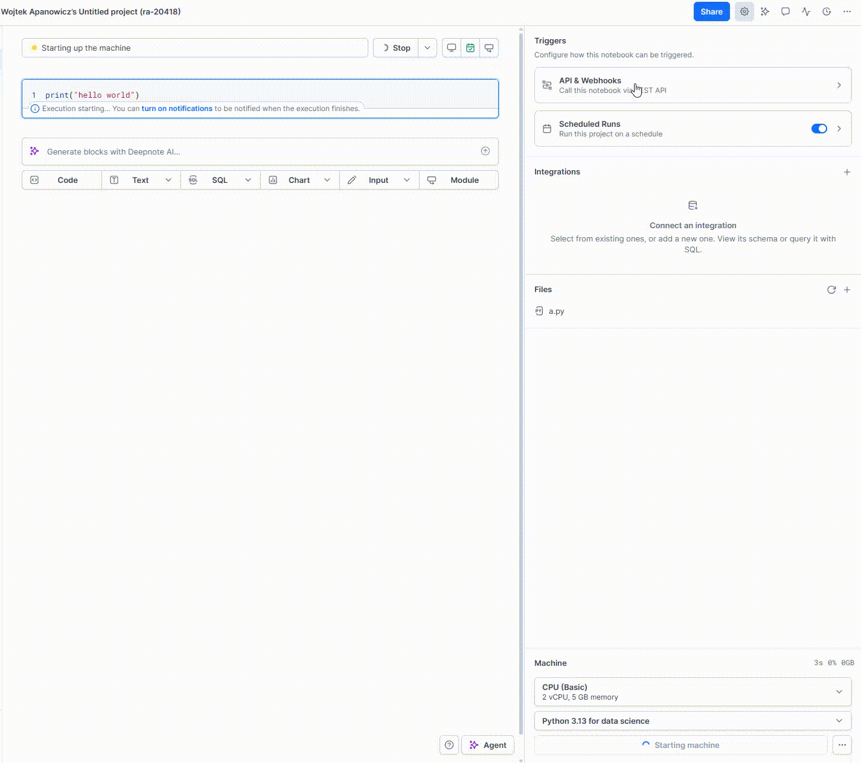This screenshot has width=861, height=763.
Task: Open the top bar three-dots more menu
Action: click(847, 11)
